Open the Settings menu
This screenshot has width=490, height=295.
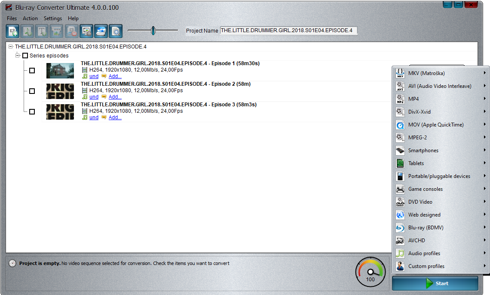(53, 18)
